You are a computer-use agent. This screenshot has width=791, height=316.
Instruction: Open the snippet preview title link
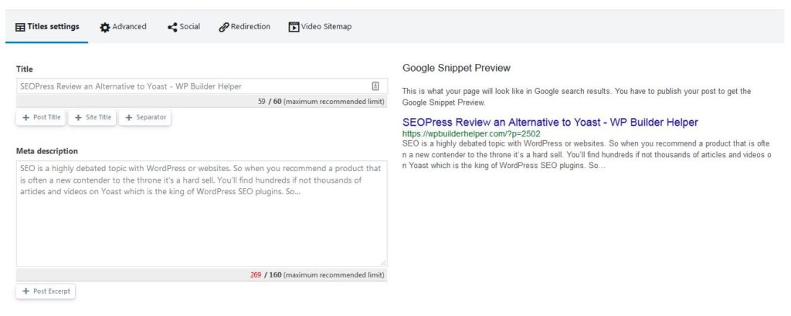[550, 123]
